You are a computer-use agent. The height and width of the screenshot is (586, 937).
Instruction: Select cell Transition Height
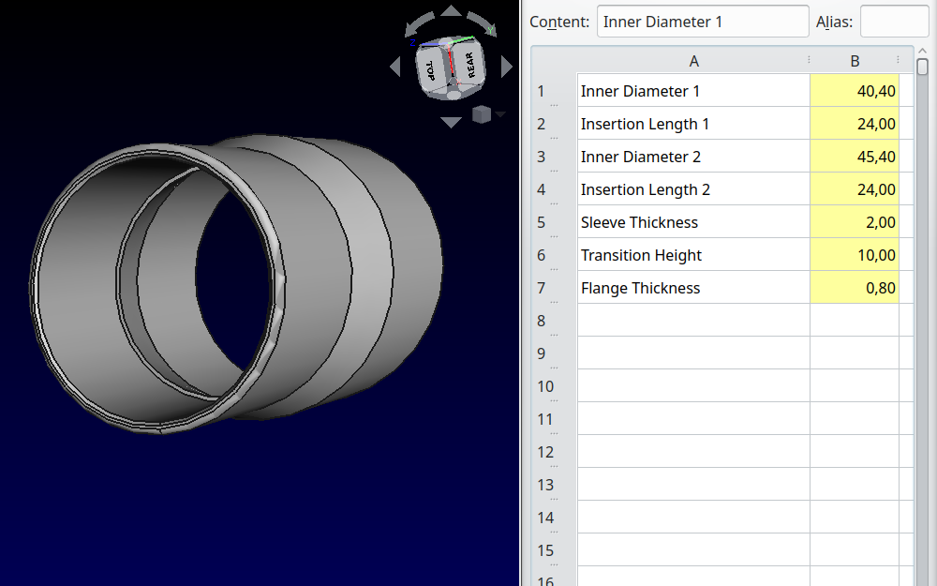click(x=693, y=255)
